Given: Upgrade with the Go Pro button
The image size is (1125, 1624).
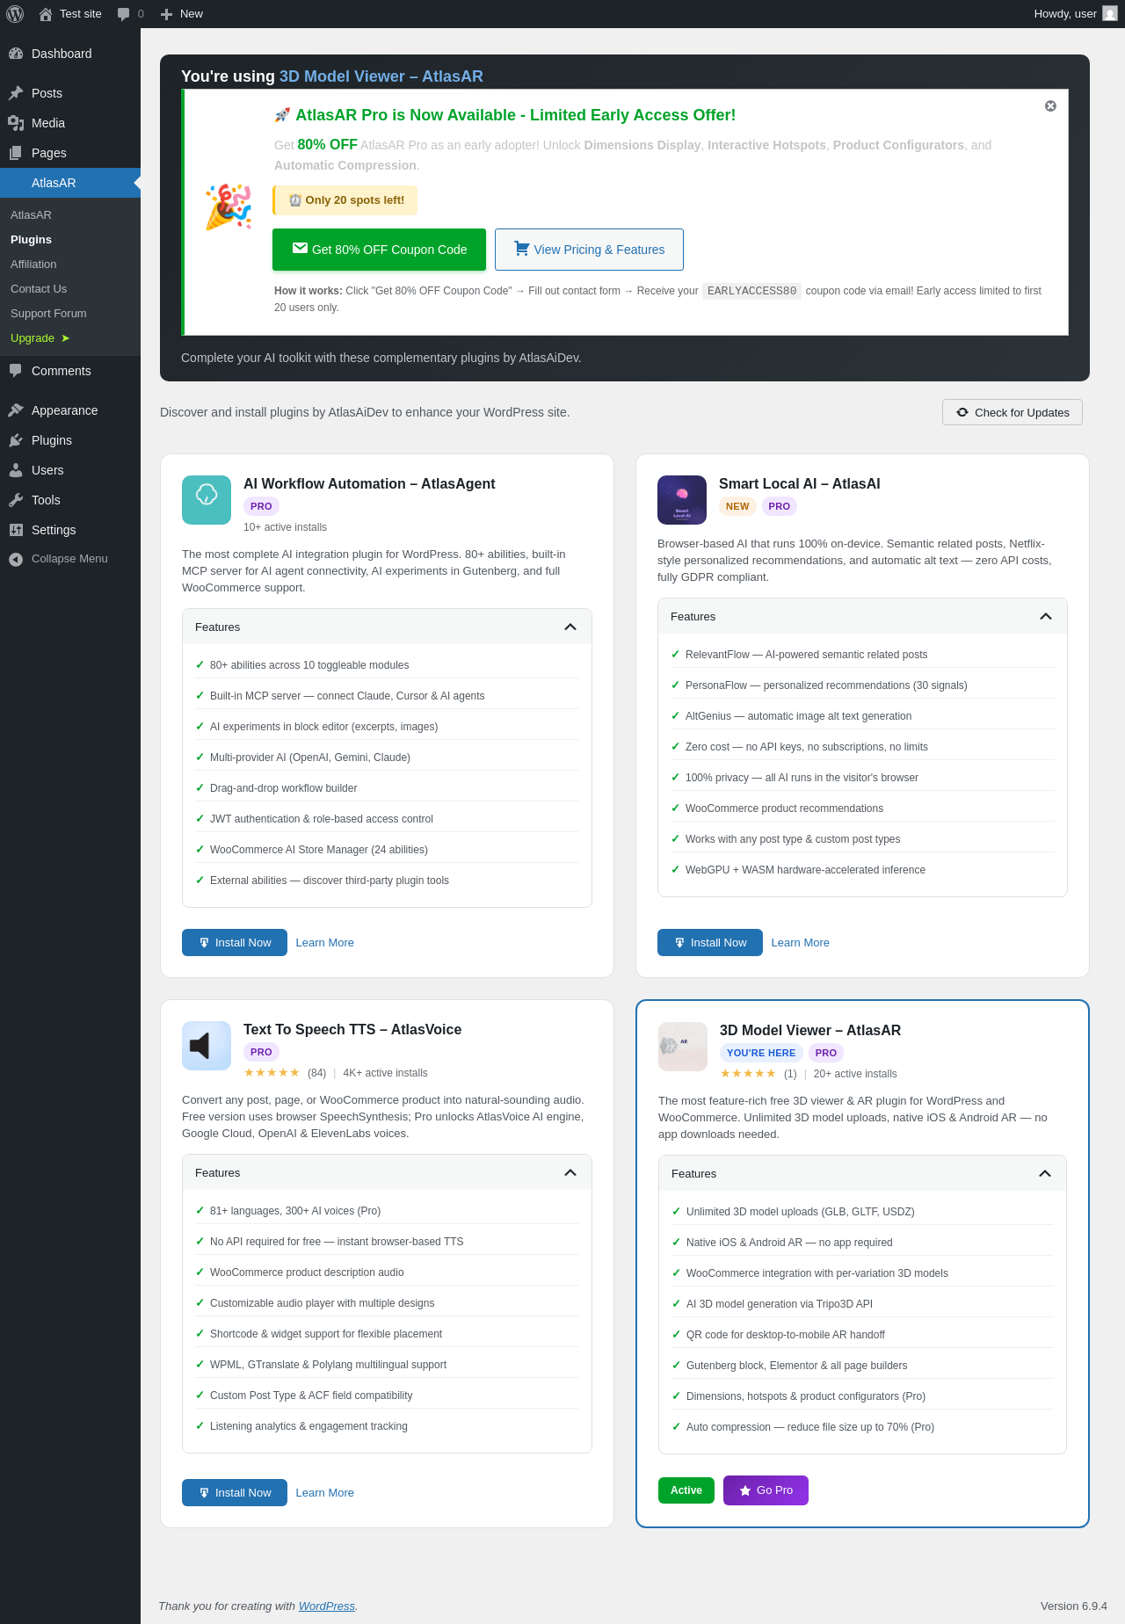Looking at the screenshot, I should click(766, 1490).
